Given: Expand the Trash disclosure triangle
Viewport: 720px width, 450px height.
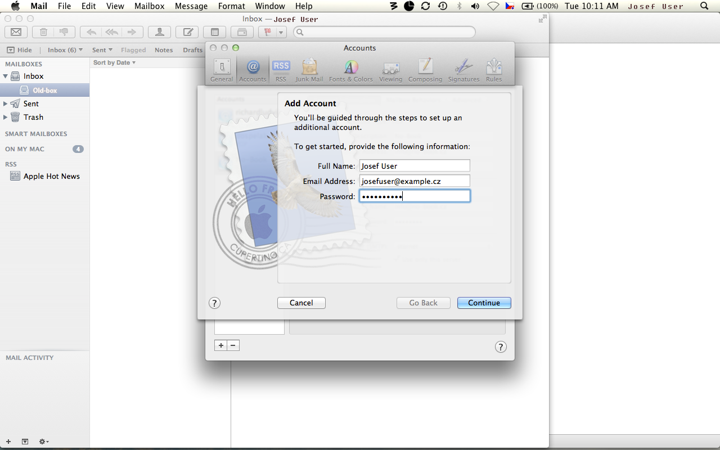Looking at the screenshot, I should (6, 117).
